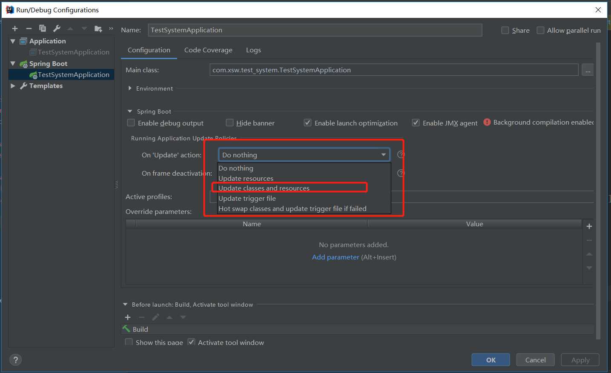The height and width of the screenshot is (373, 611).
Task: Choose 'Do nothing' from dropdown list
Action: point(304,168)
